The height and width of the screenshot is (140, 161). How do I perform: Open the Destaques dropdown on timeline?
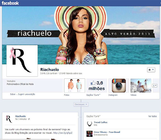pyautogui.click(x=81, y=104)
